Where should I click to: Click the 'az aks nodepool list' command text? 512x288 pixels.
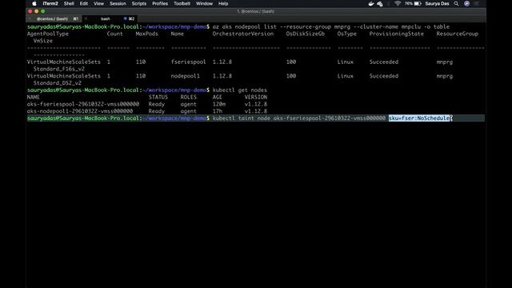coord(245,26)
